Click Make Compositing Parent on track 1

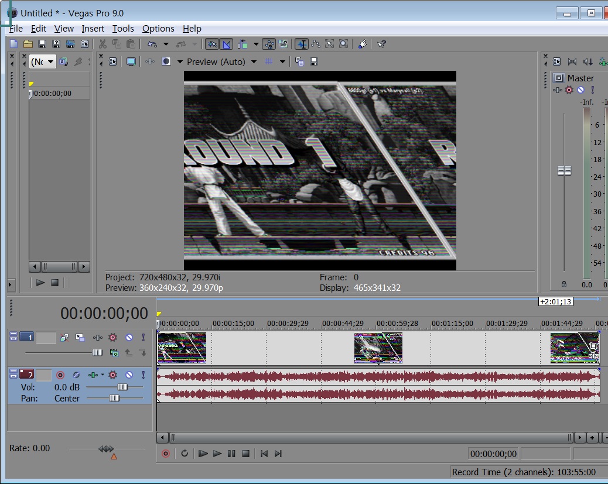[128, 353]
